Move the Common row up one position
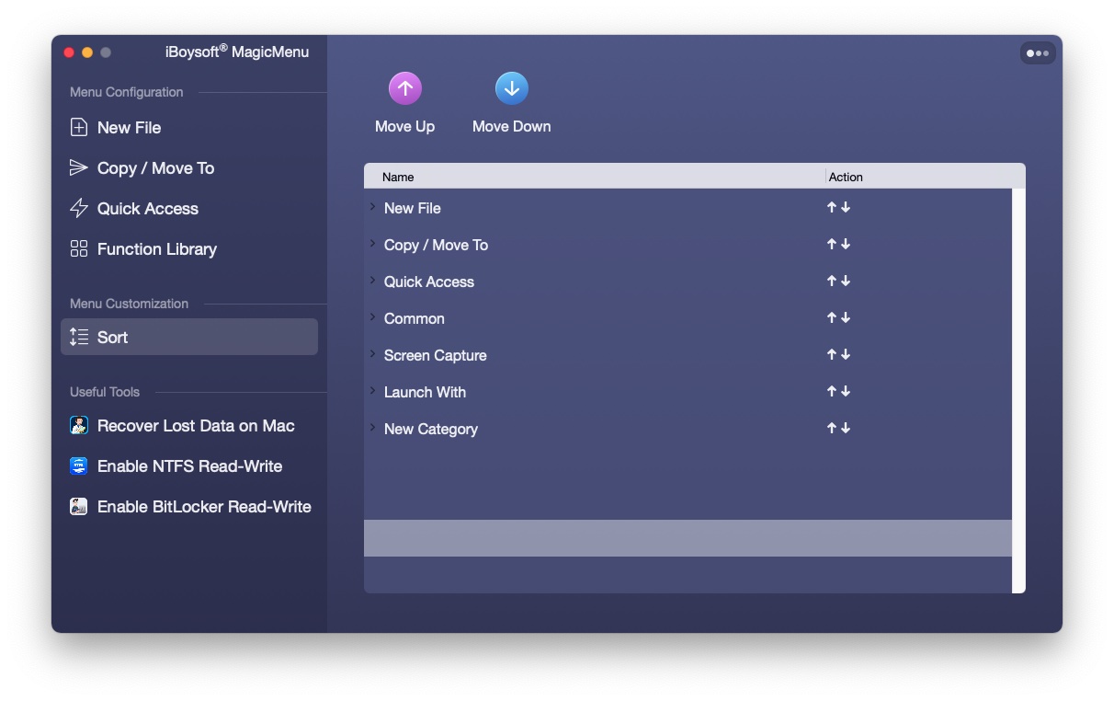 [x=831, y=317]
